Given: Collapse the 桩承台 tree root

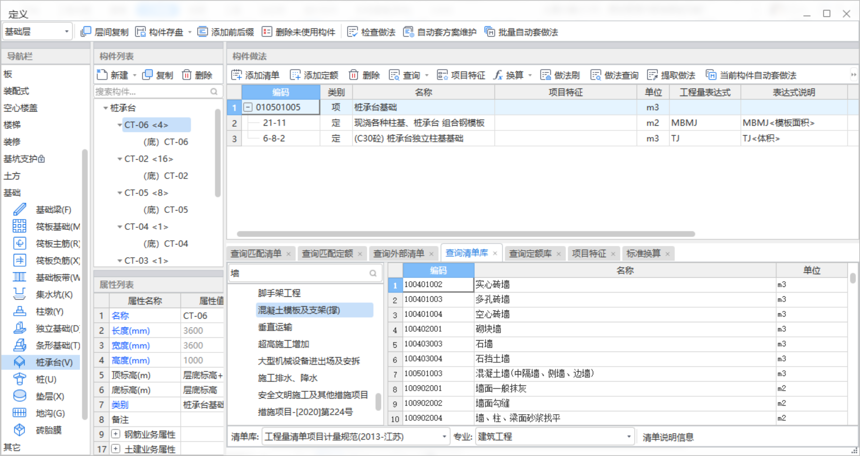Looking at the screenshot, I should (x=105, y=108).
